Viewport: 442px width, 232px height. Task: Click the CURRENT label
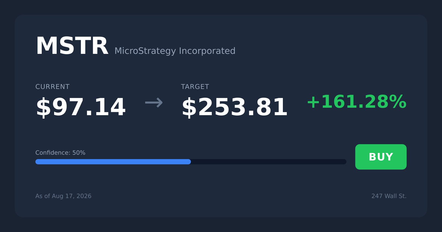[52, 87]
